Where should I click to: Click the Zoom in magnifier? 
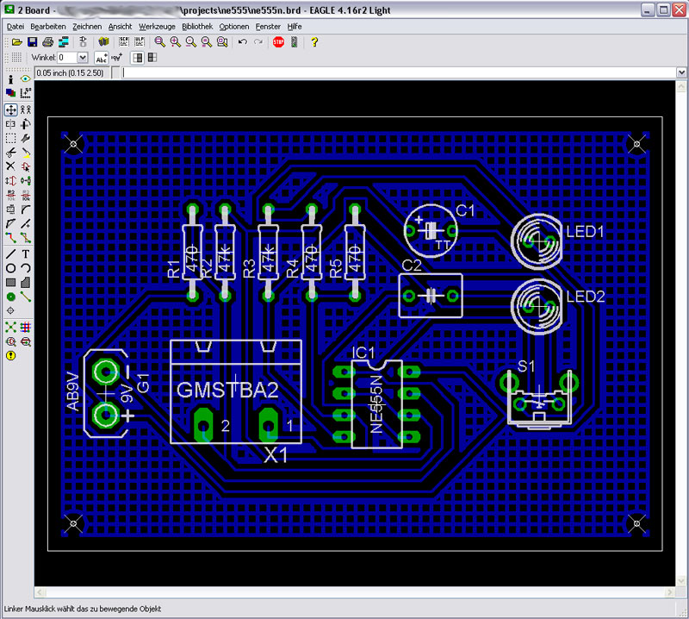[176, 42]
